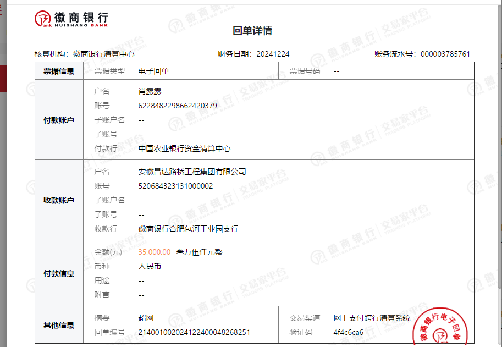
Task: Click the 其他信息 section header cell
Action: click(59, 325)
